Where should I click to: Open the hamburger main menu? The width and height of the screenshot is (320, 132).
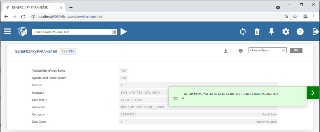[8, 31]
